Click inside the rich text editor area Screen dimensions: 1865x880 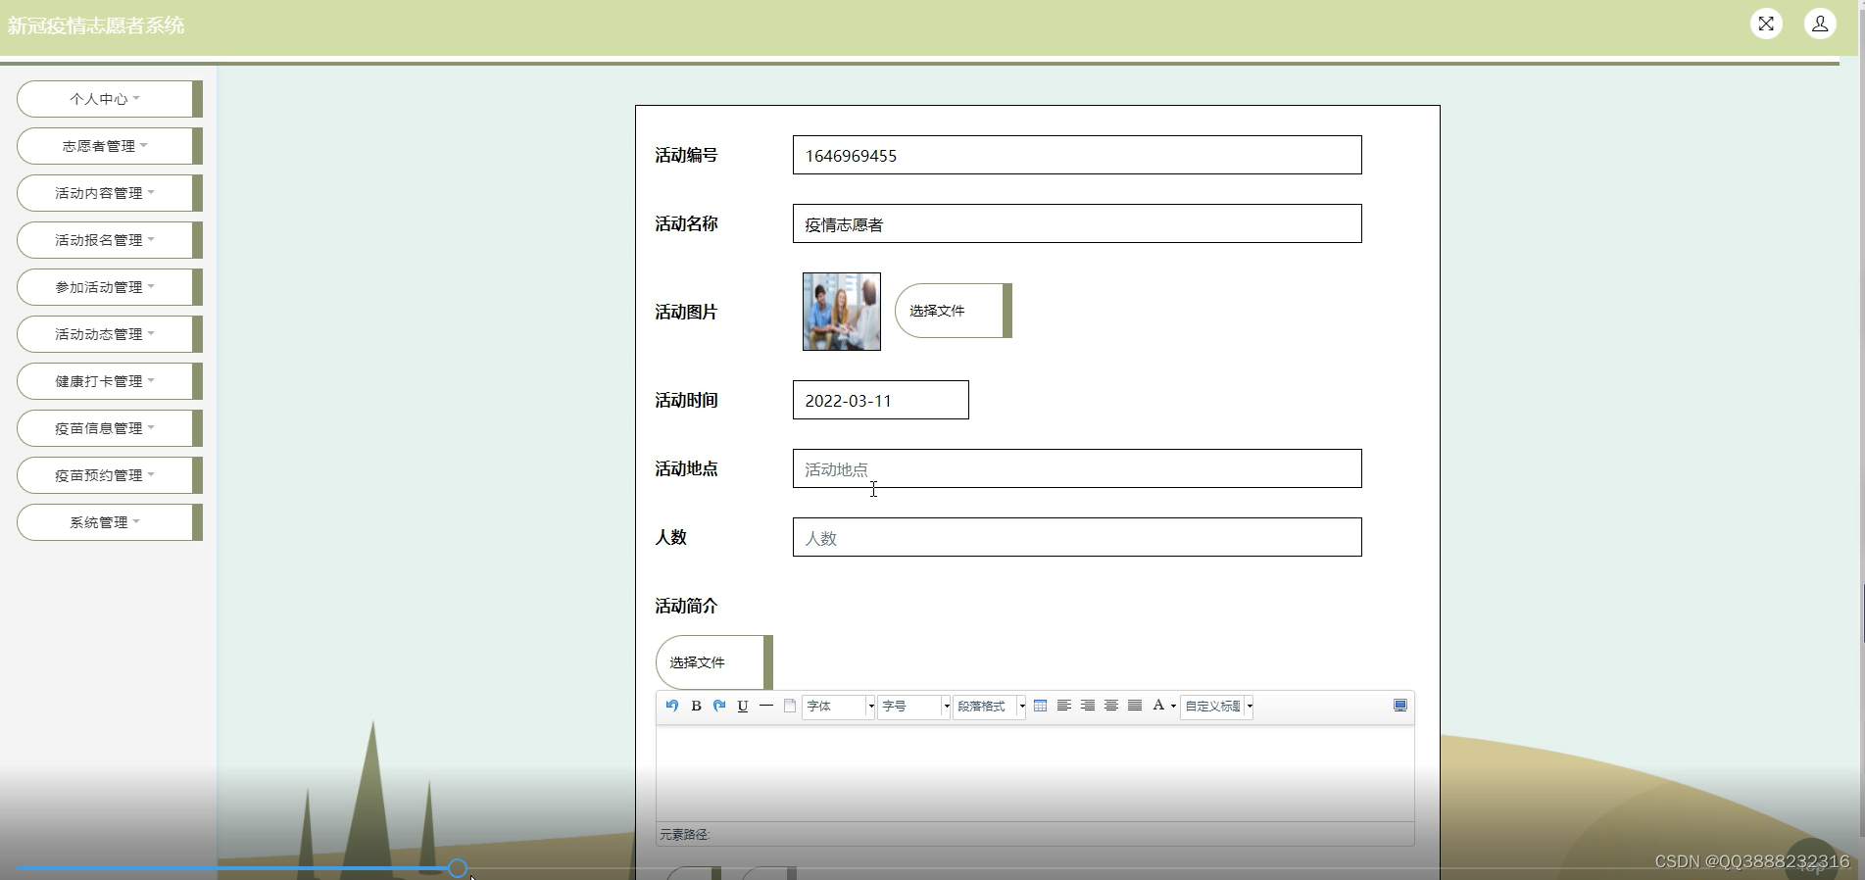click(1035, 772)
